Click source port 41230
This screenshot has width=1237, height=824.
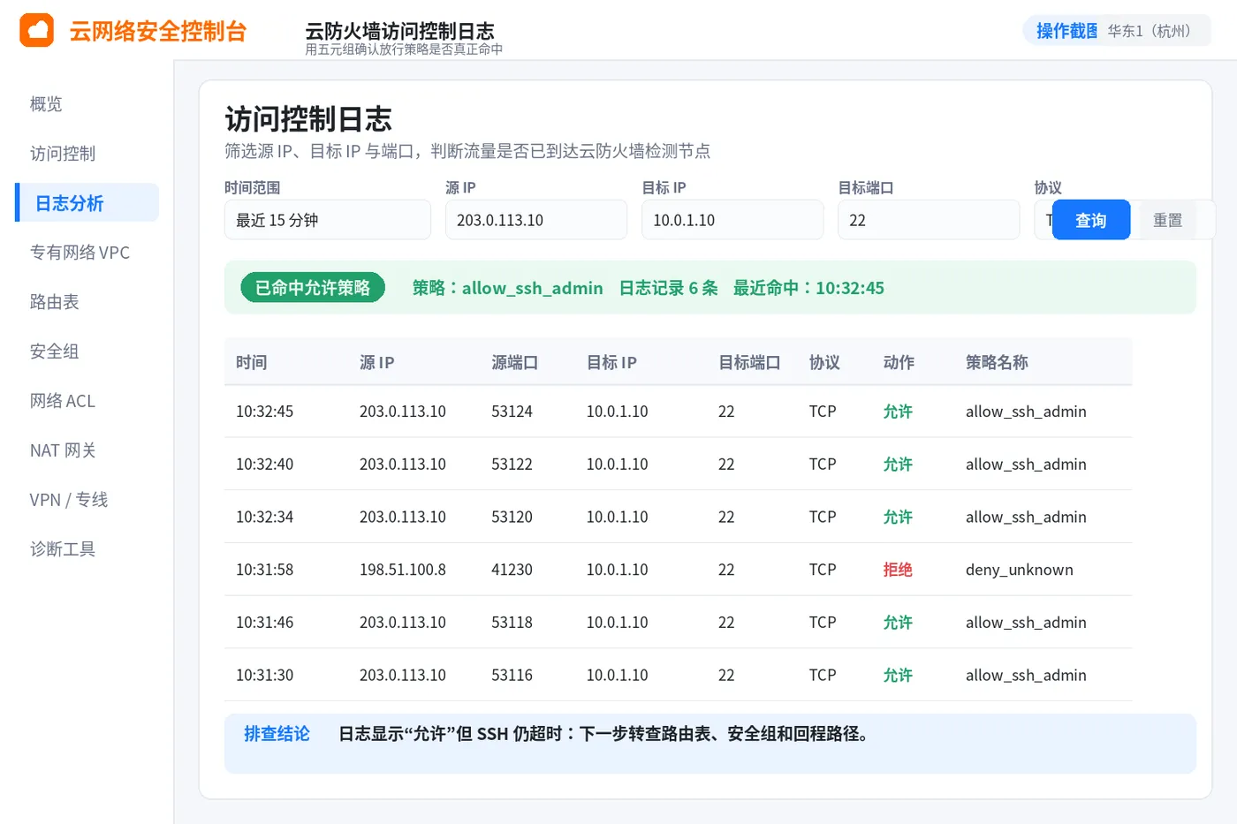[512, 570]
